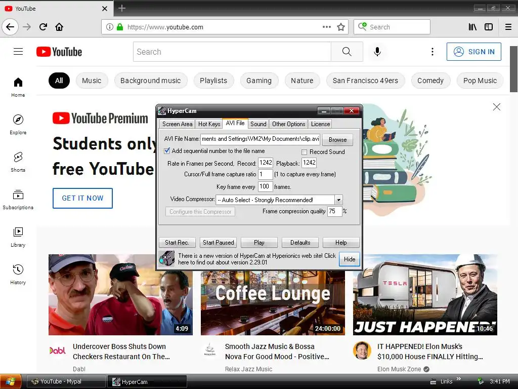Open History in YouTube sidebar
This screenshot has height=389, width=518.
18,274
